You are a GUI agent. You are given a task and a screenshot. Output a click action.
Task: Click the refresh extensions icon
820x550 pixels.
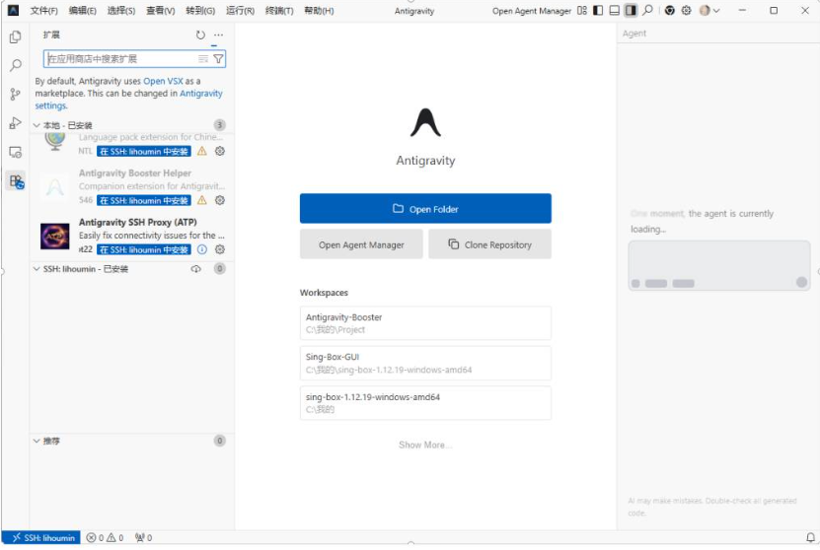200,35
